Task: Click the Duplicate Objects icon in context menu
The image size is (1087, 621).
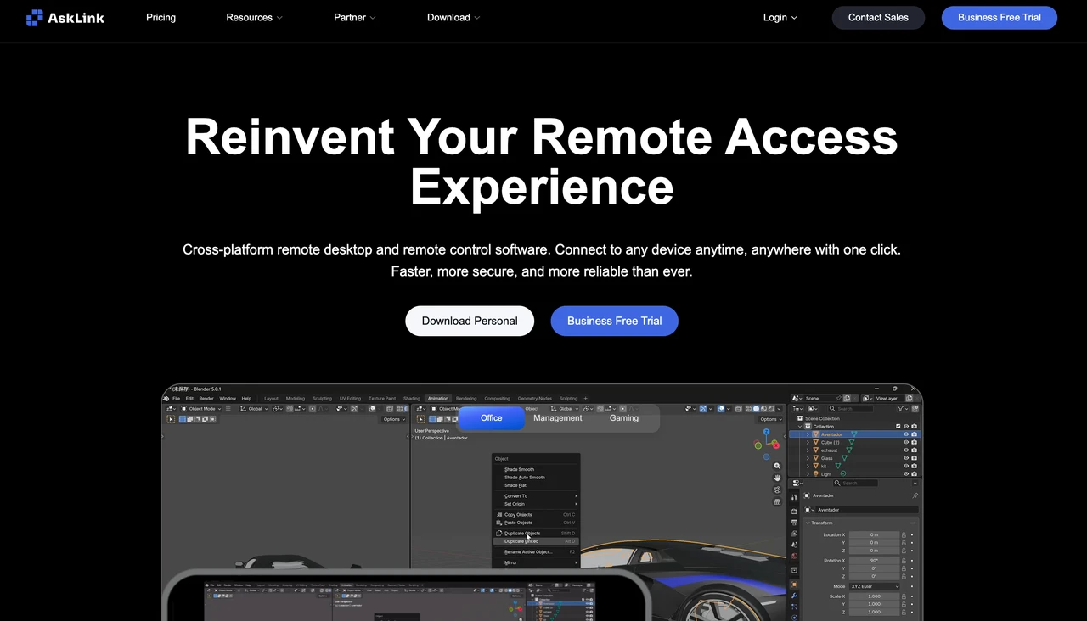Action: [x=499, y=533]
